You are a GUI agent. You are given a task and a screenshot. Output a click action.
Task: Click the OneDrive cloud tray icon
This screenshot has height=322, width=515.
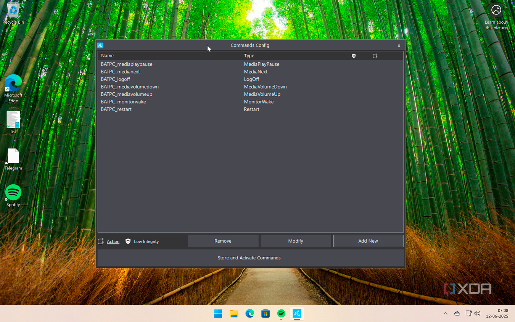click(457, 314)
